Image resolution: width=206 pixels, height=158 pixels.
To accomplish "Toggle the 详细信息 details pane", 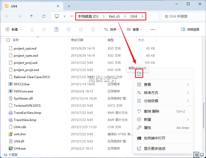I will pos(190,29).
